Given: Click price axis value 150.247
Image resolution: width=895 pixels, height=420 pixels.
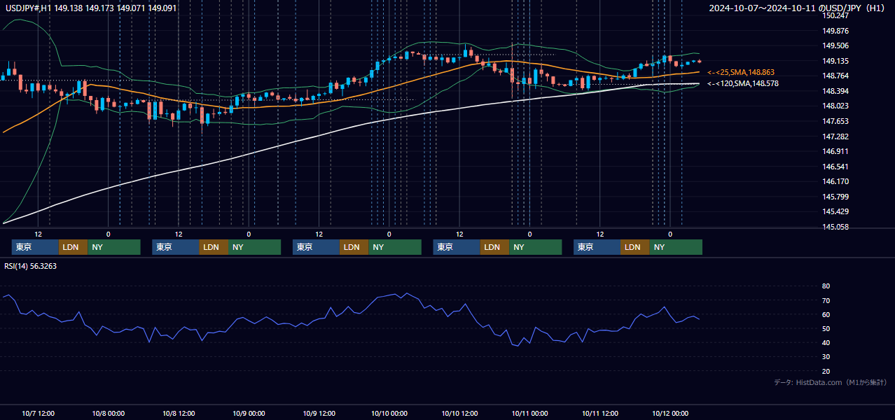Looking at the screenshot, I should point(835,15).
